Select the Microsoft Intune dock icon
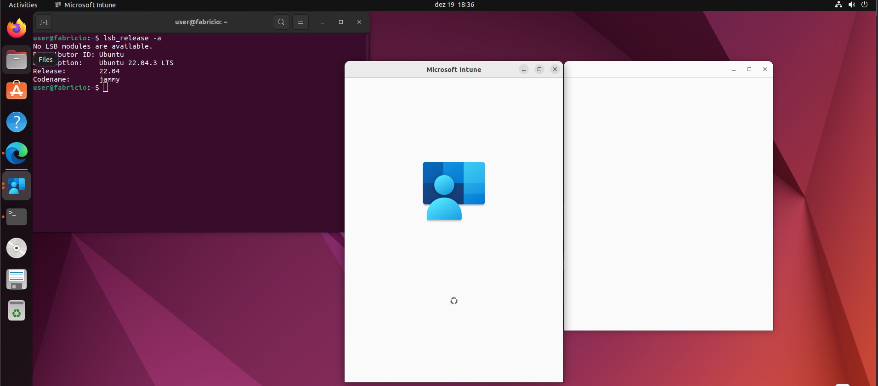This screenshot has height=386, width=878. pyautogui.click(x=17, y=186)
